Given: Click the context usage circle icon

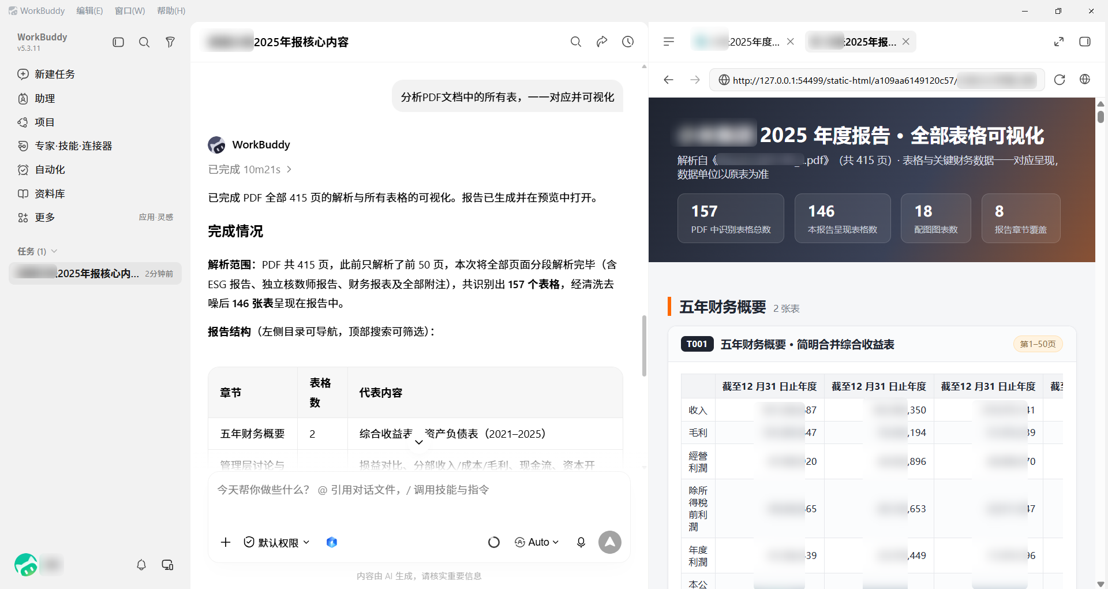Looking at the screenshot, I should click(494, 542).
